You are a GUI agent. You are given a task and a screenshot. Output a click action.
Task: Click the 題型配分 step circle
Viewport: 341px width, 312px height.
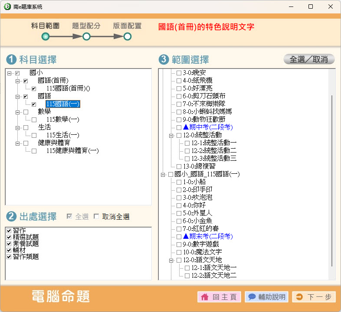pos(86,36)
